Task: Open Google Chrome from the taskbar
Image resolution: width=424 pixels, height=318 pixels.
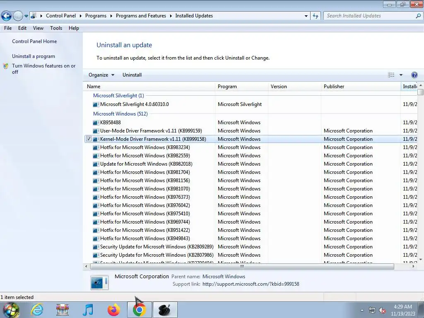Action: 139,310
